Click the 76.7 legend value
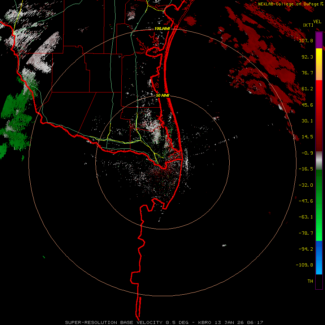This screenshot has height=325, width=325. [307, 73]
